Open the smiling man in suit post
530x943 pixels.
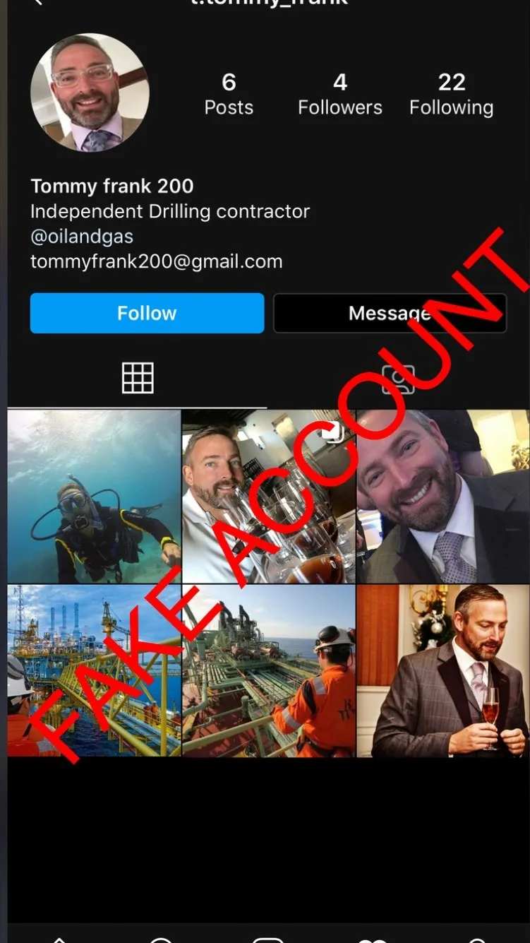[443, 497]
